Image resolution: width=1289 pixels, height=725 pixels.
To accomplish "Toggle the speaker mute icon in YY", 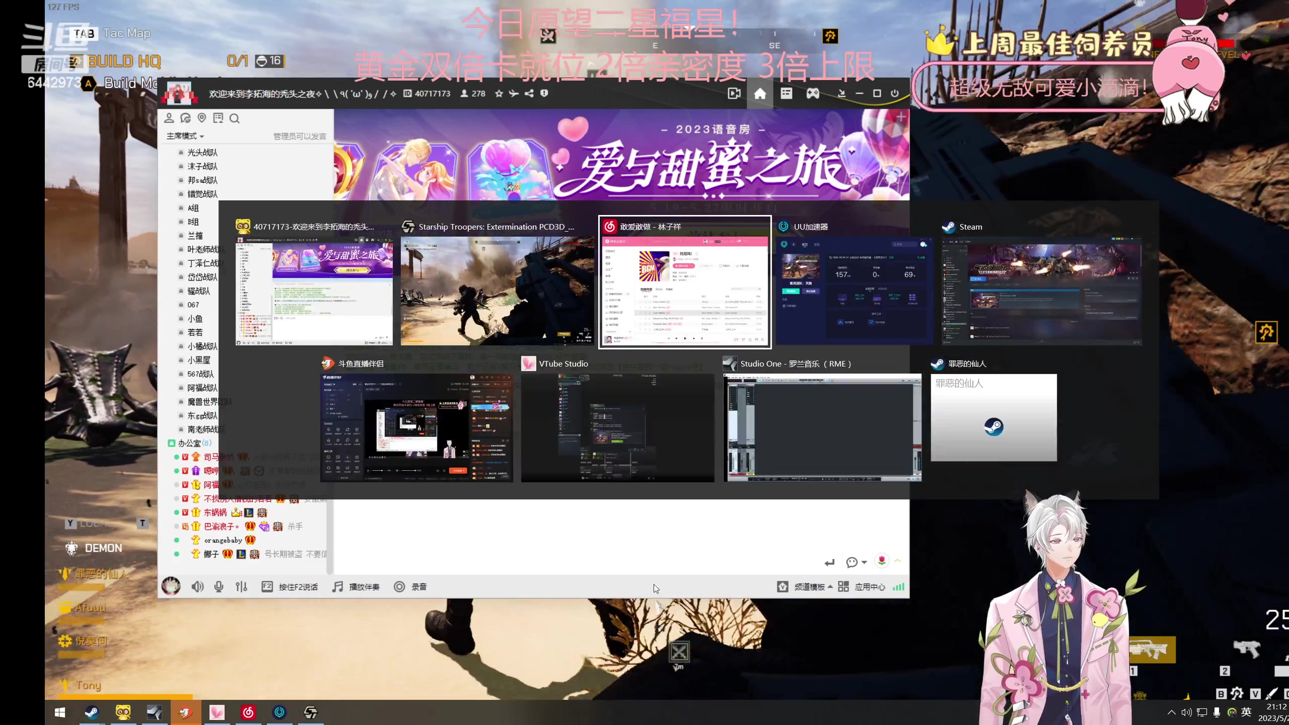I will coord(197,587).
